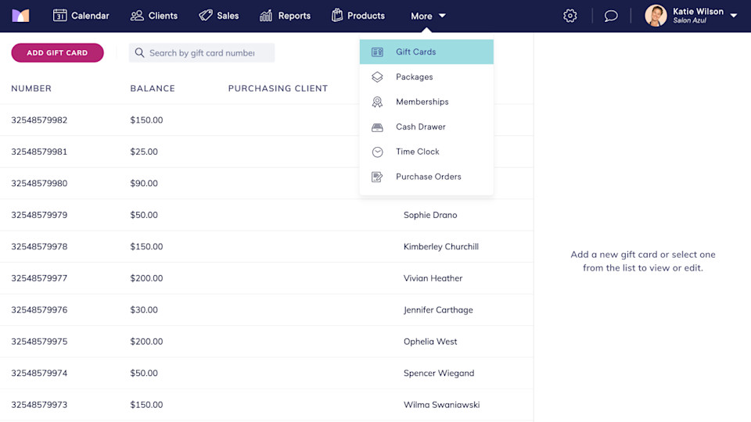This screenshot has height=422, width=751.
Task: Click client name Wilma Swaniawski
Action: point(441,405)
